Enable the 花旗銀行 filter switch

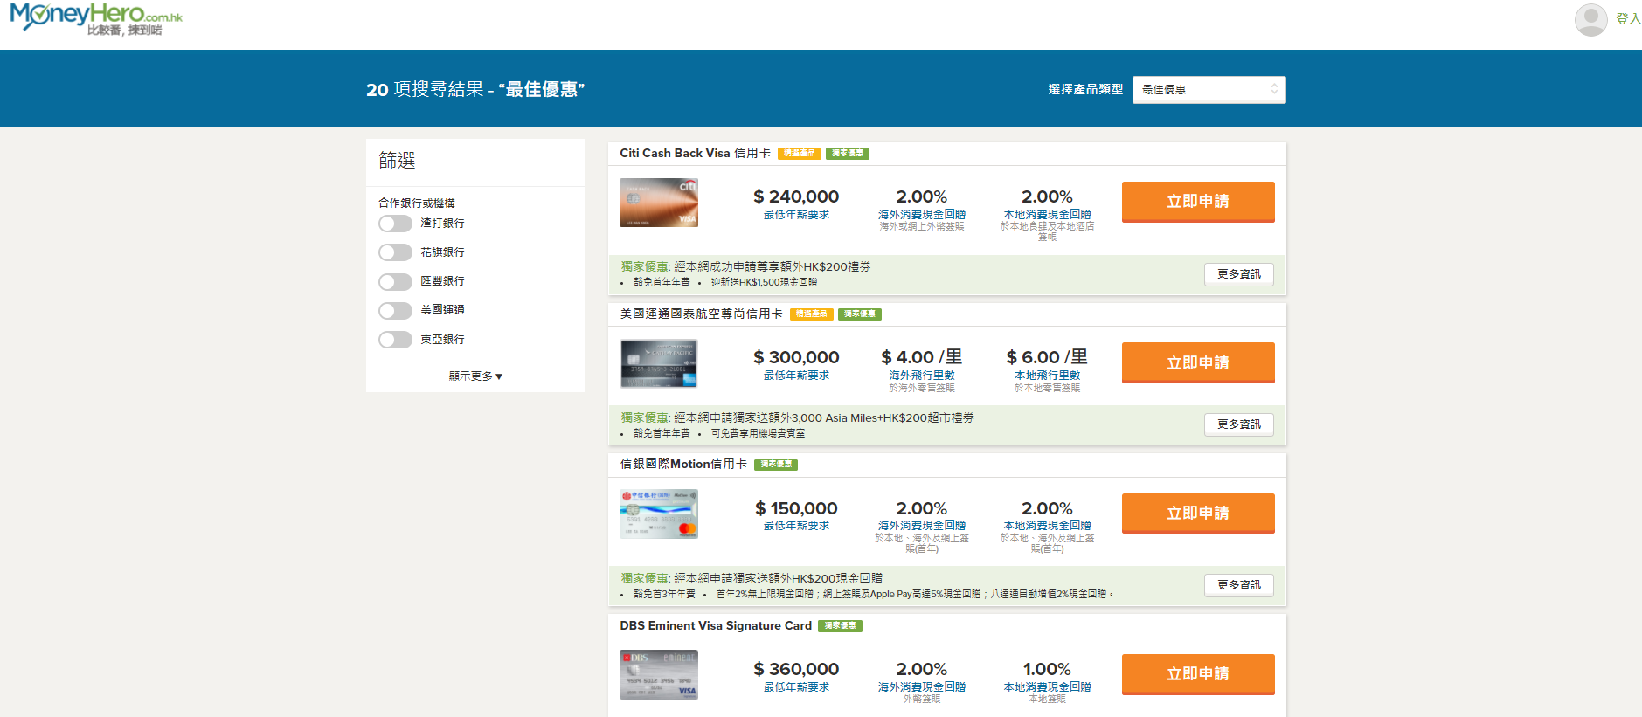(395, 252)
